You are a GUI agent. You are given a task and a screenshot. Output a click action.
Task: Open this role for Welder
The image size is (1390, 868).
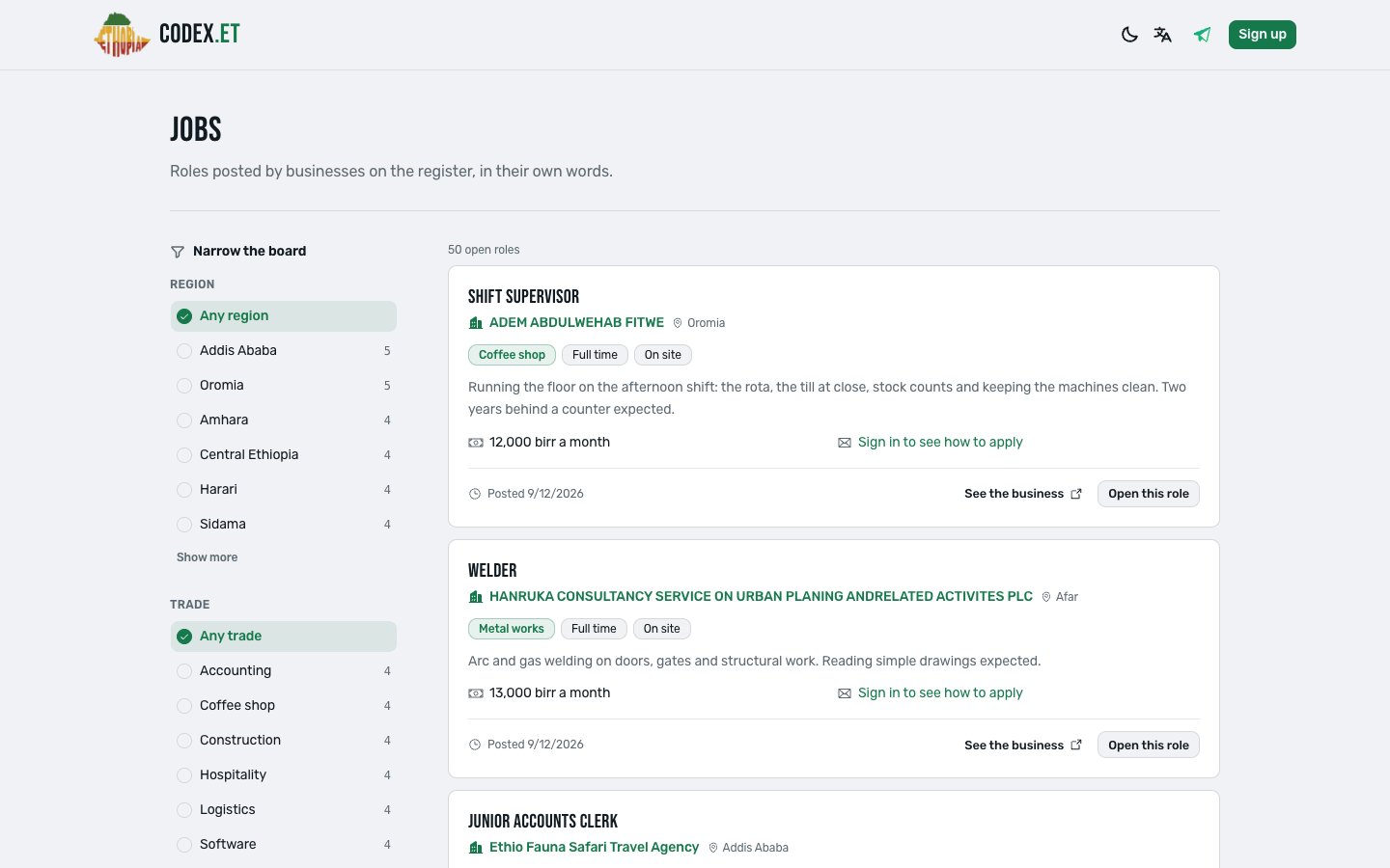[x=1149, y=745]
